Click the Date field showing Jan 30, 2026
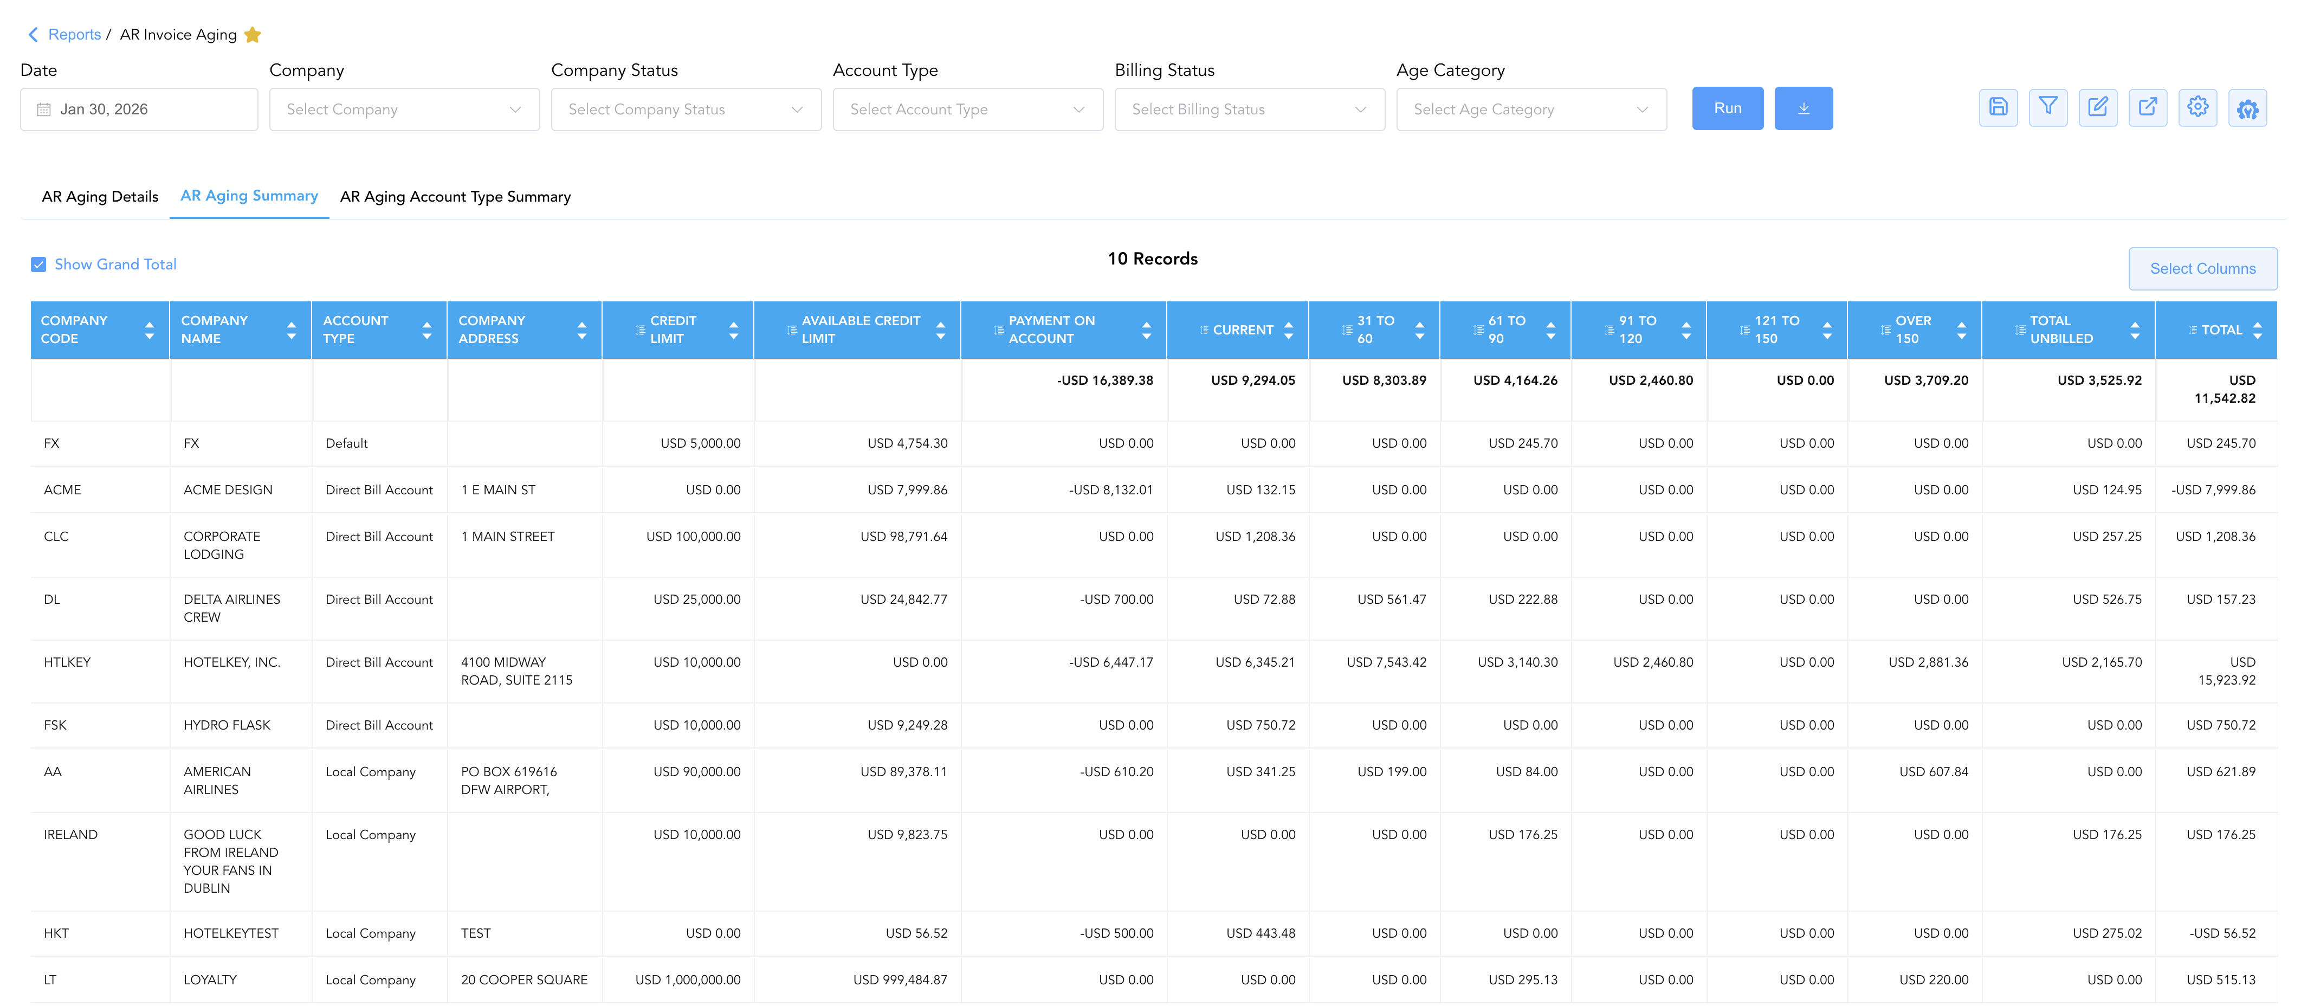The height and width of the screenshot is (1006, 2301). (x=139, y=109)
